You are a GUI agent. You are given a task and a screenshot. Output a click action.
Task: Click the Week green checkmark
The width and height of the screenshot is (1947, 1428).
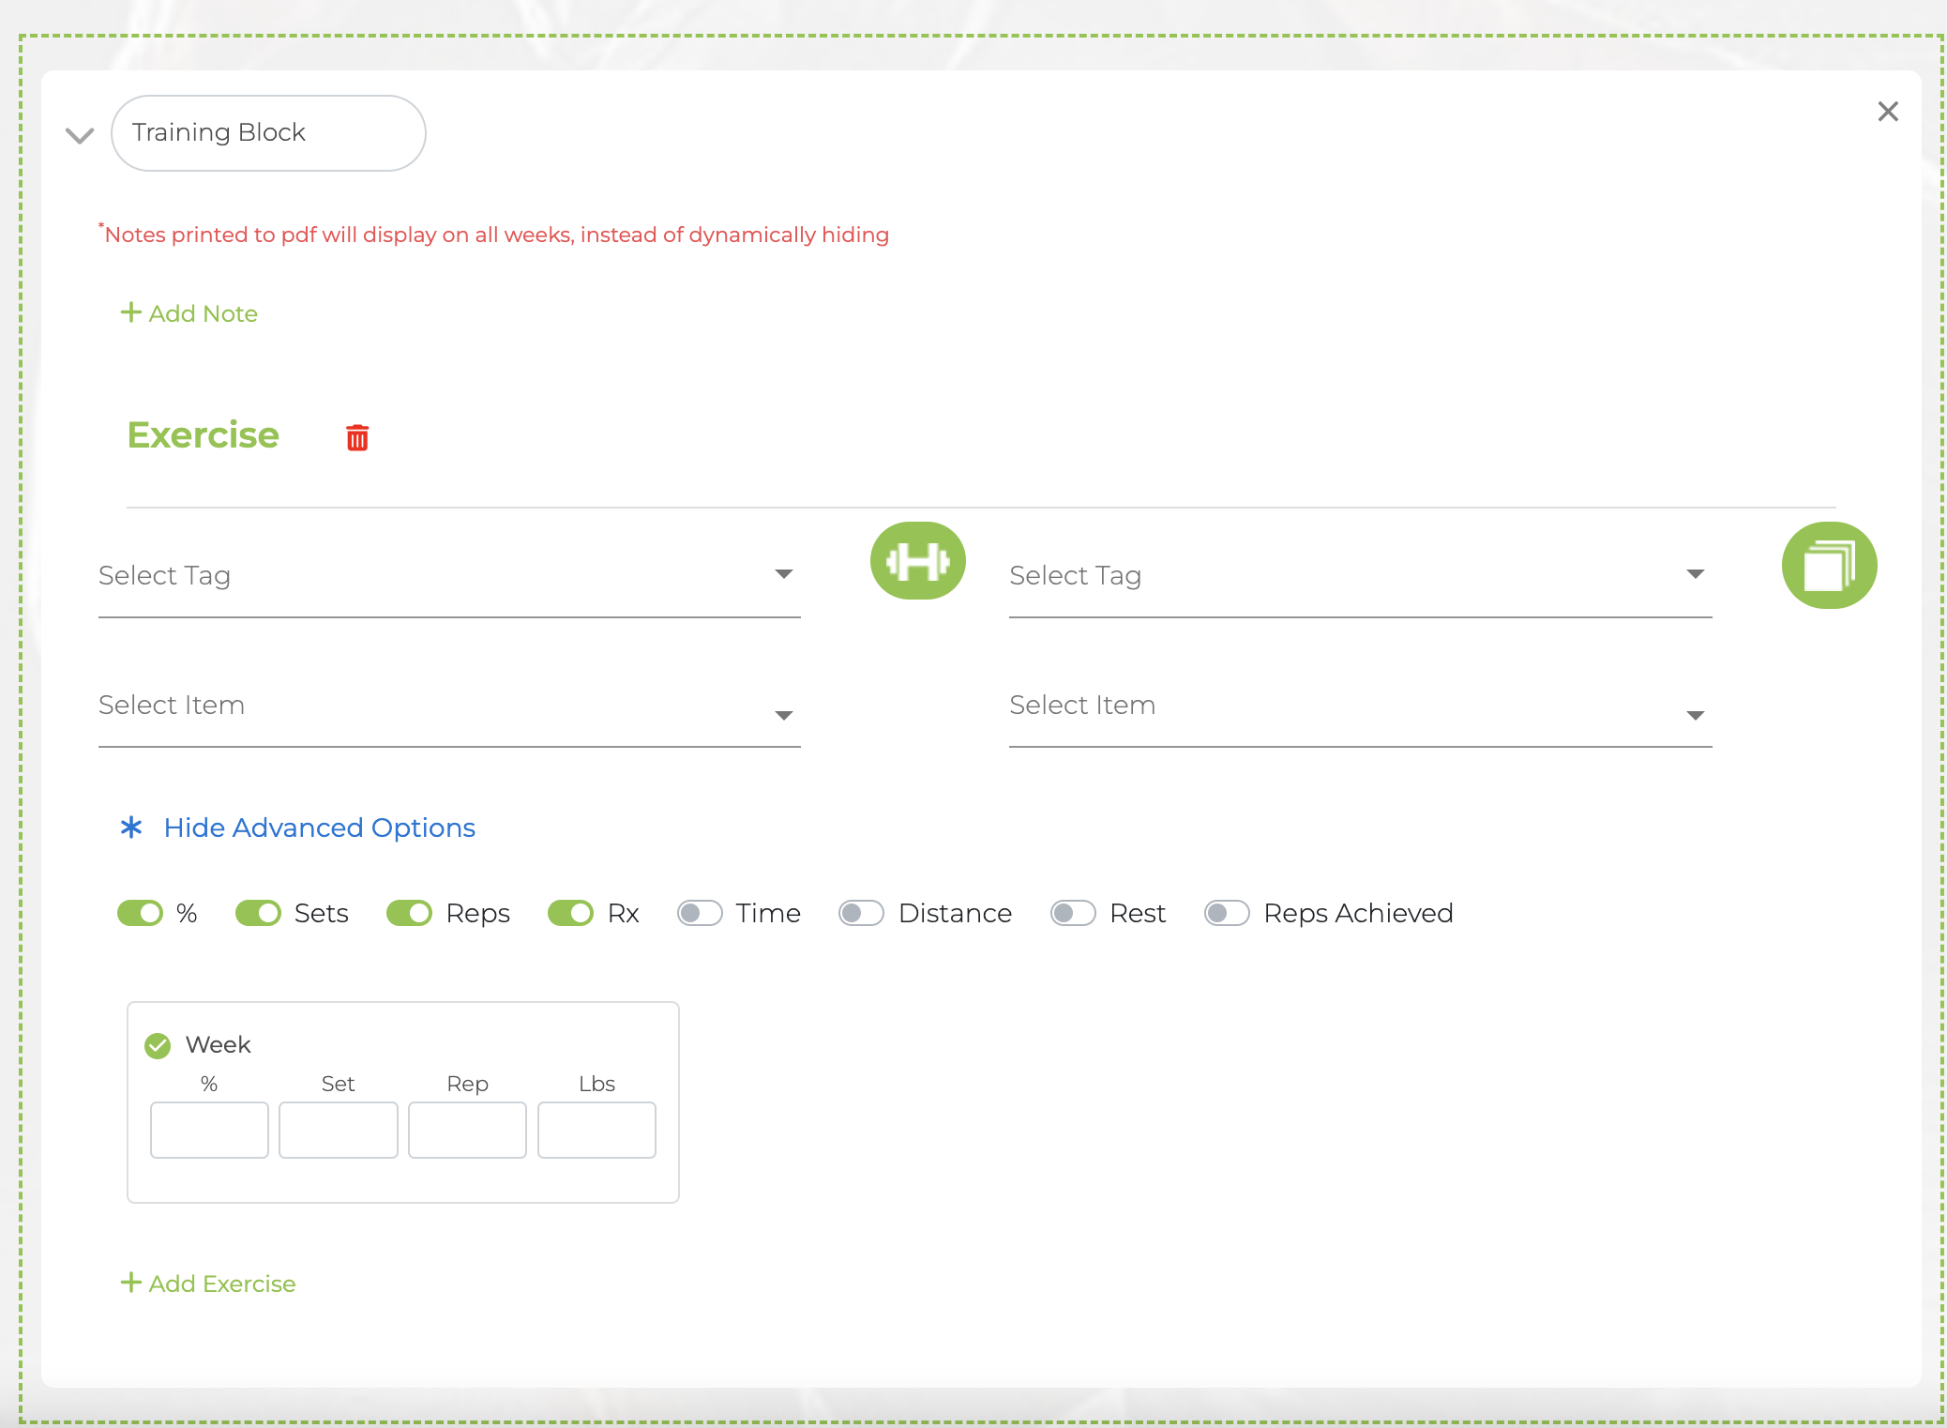[158, 1045]
